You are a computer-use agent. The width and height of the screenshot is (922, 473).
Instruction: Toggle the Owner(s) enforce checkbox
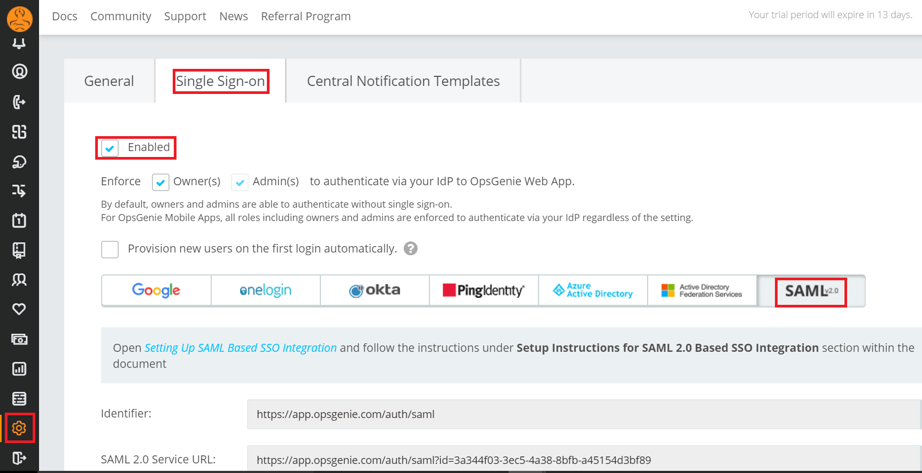point(160,182)
